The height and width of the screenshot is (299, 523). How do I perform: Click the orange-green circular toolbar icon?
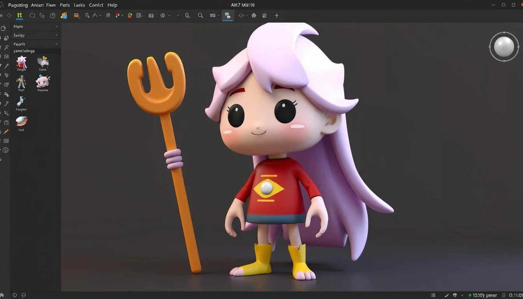click(130, 16)
